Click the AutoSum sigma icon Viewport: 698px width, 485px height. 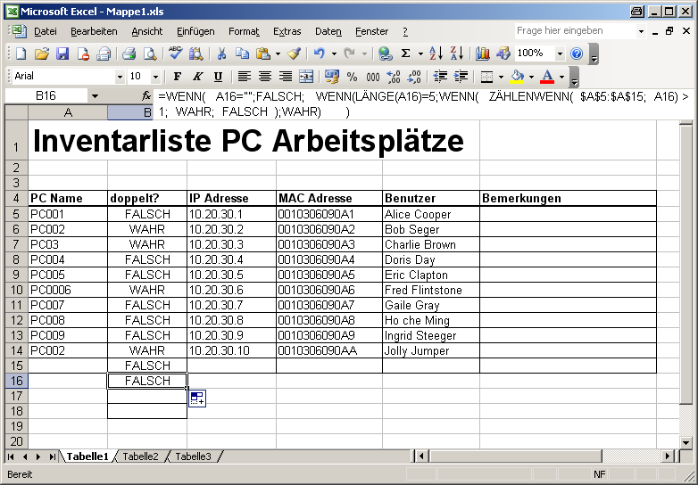[x=406, y=53]
